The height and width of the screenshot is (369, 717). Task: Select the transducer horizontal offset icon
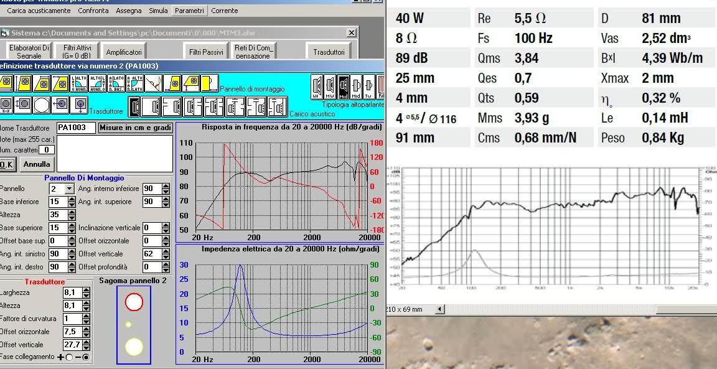pos(60,105)
